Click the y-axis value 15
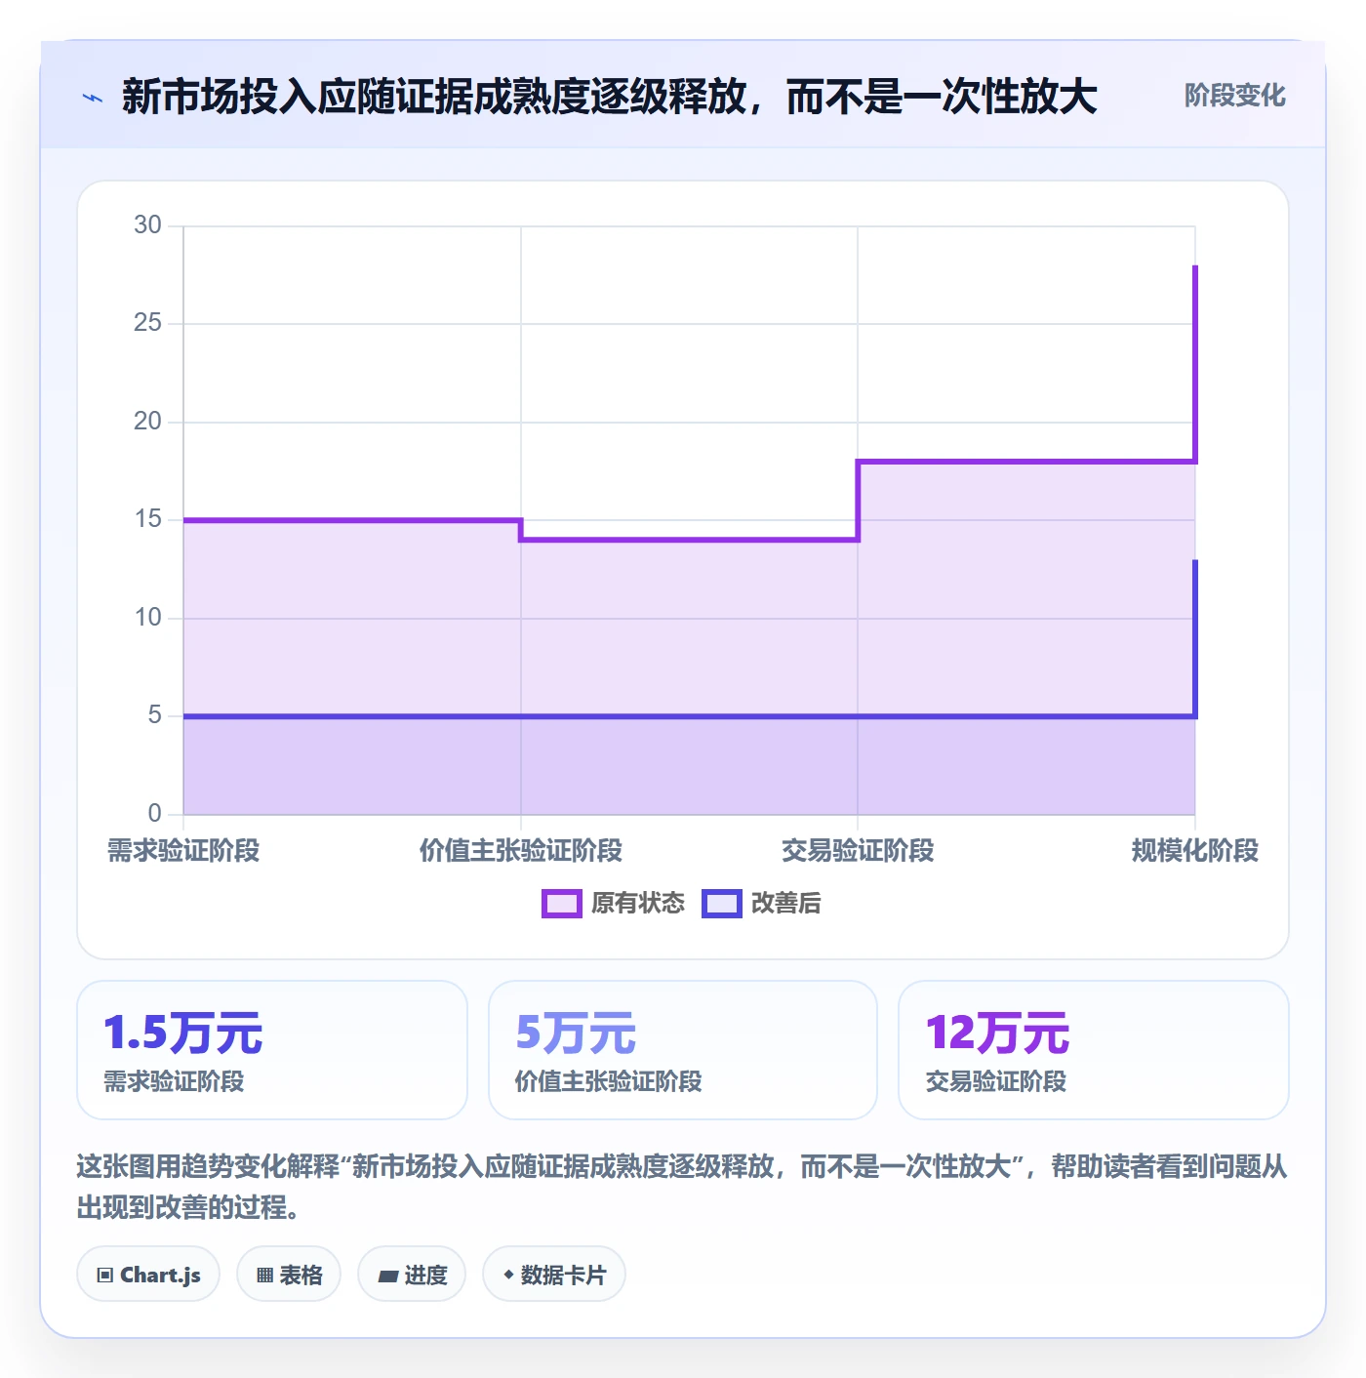 click(148, 519)
